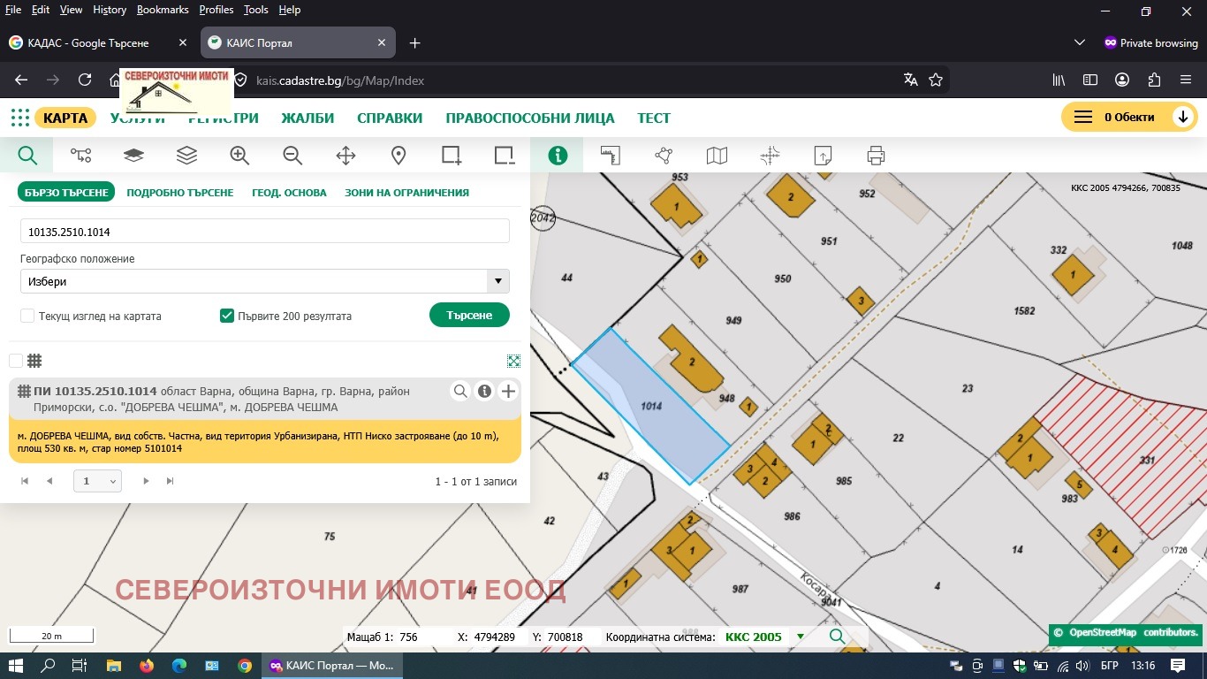Select the zoom in tool

point(239,155)
